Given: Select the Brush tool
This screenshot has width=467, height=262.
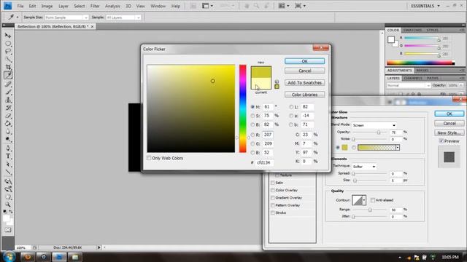Looking at the screenshot, I should (x=8, y=92).
